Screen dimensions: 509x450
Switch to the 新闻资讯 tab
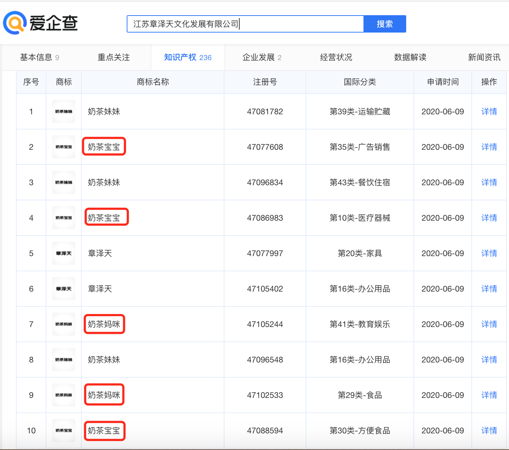(484, 58)
